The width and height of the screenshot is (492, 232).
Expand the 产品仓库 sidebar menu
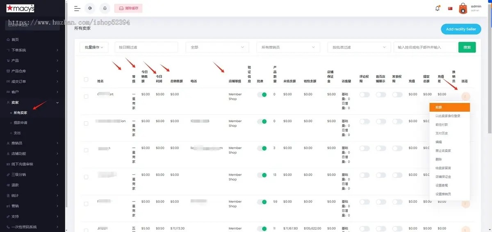coord(33,71)
